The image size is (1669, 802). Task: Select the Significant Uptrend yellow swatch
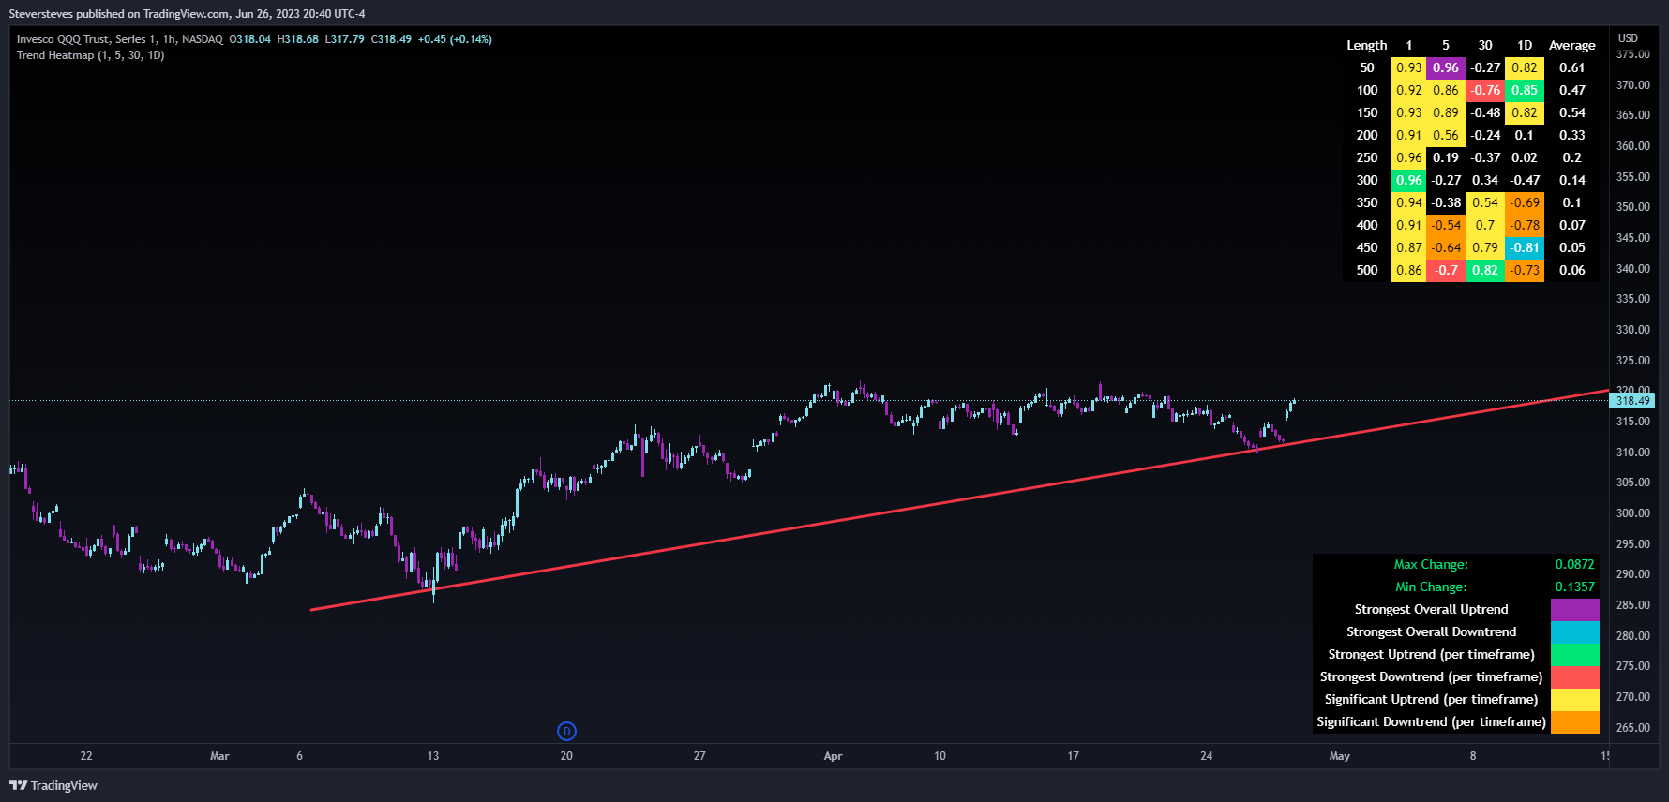point(1574,699)
